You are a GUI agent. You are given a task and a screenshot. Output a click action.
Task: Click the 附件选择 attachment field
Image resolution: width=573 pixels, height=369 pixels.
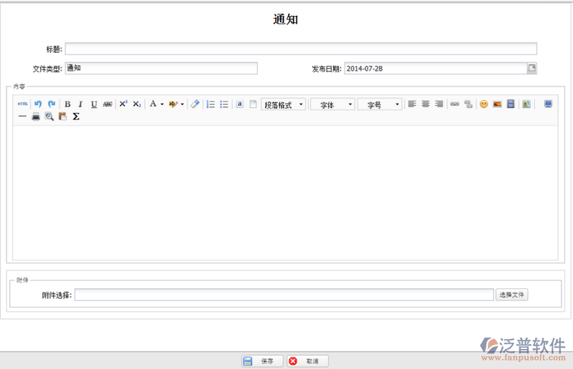tap(284, 295)
